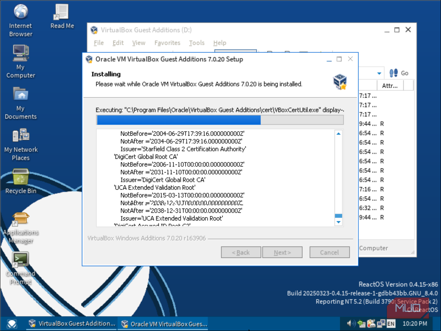Click the log scrollbar up arrow
The image size is (441, 331).
click(338, 134)
